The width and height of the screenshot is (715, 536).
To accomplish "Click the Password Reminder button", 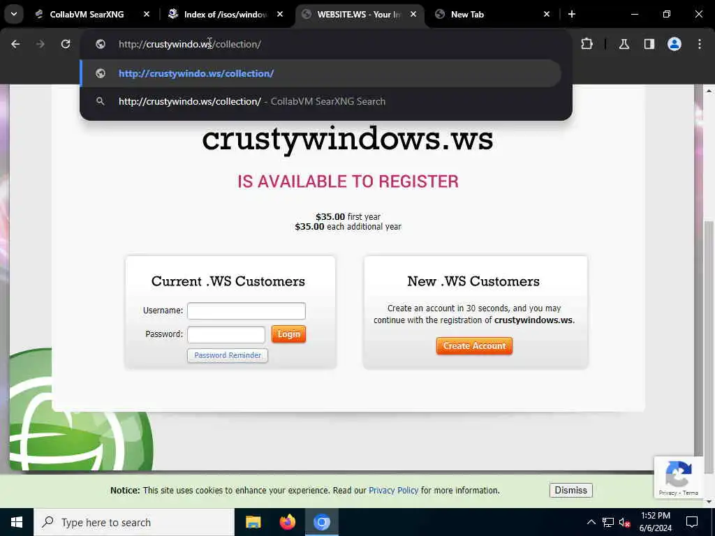I will point(228,355).
